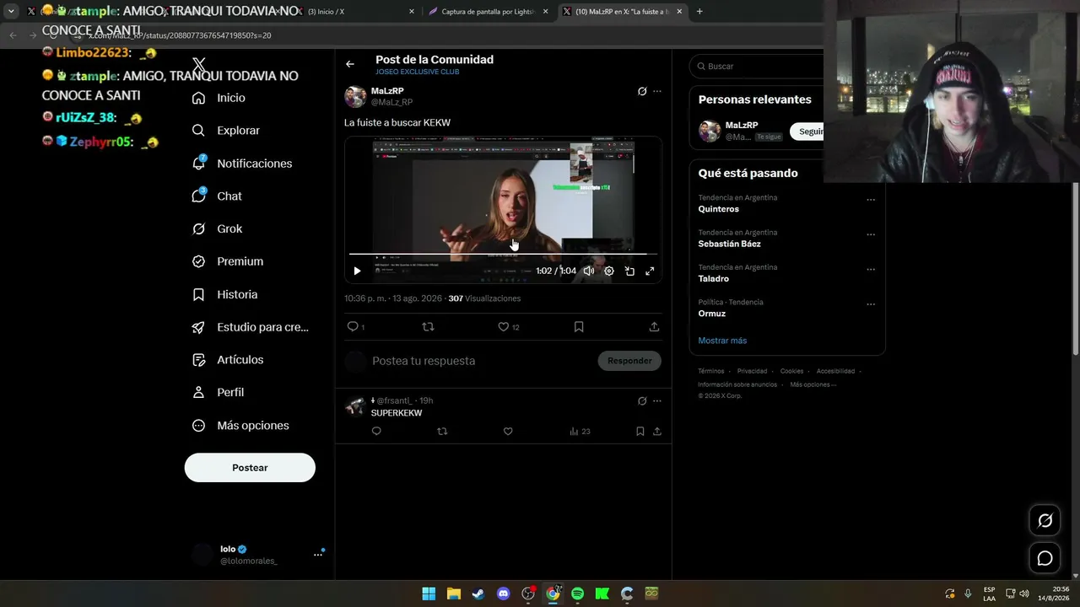
Task: Open options for the Taladro trend
Action: [871, 270]
